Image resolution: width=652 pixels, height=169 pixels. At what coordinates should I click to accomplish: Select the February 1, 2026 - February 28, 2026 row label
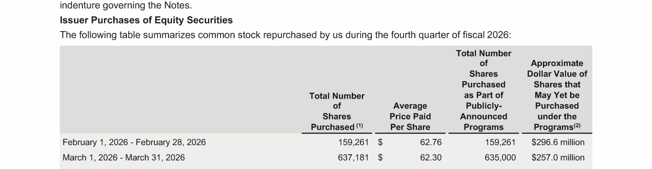pos(134,142)
